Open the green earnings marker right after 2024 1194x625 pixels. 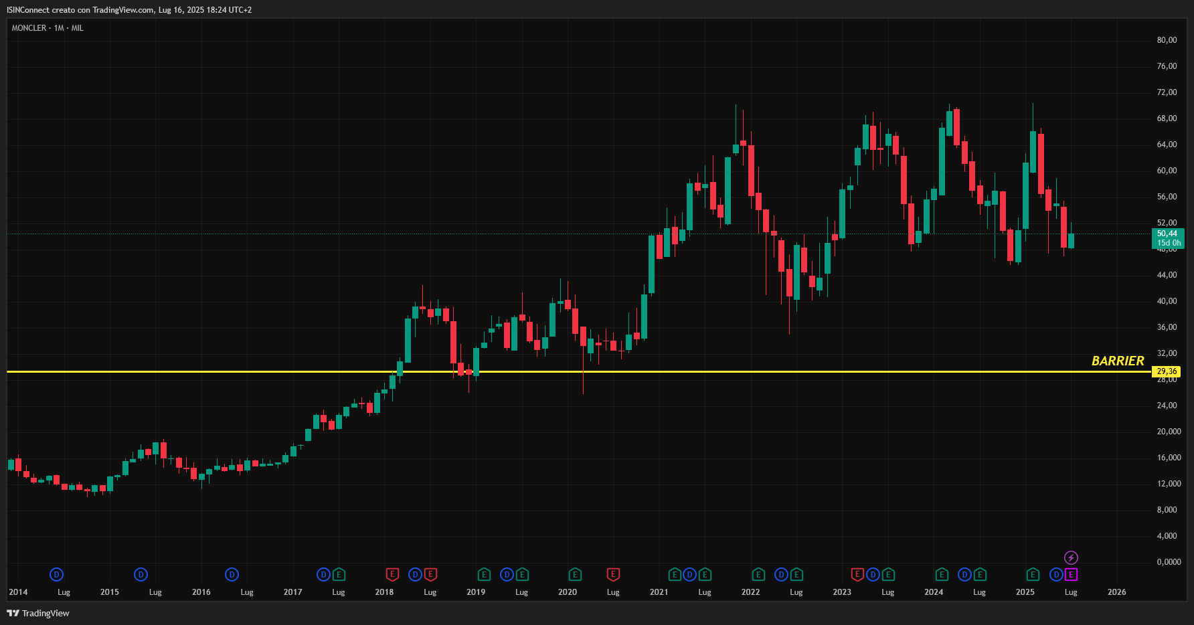[942, 574]
